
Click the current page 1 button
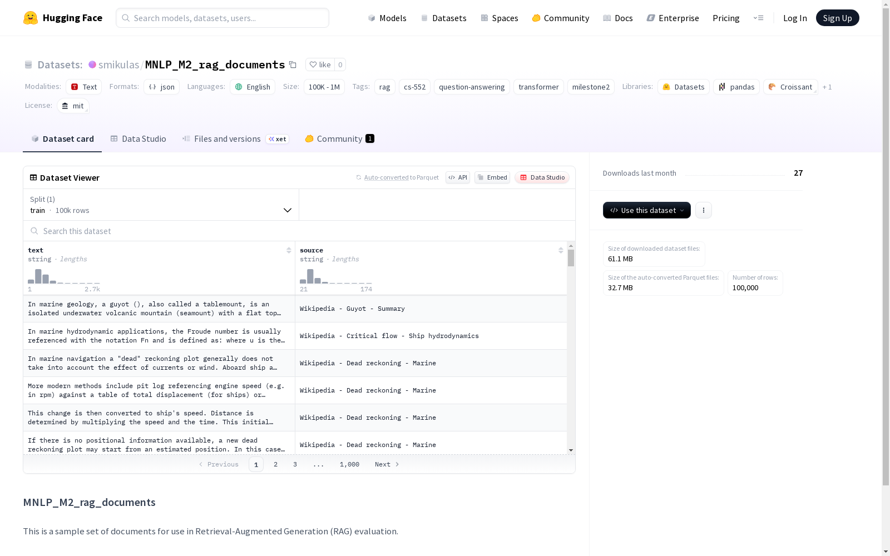pyautogui.click(x=256, y=464)
